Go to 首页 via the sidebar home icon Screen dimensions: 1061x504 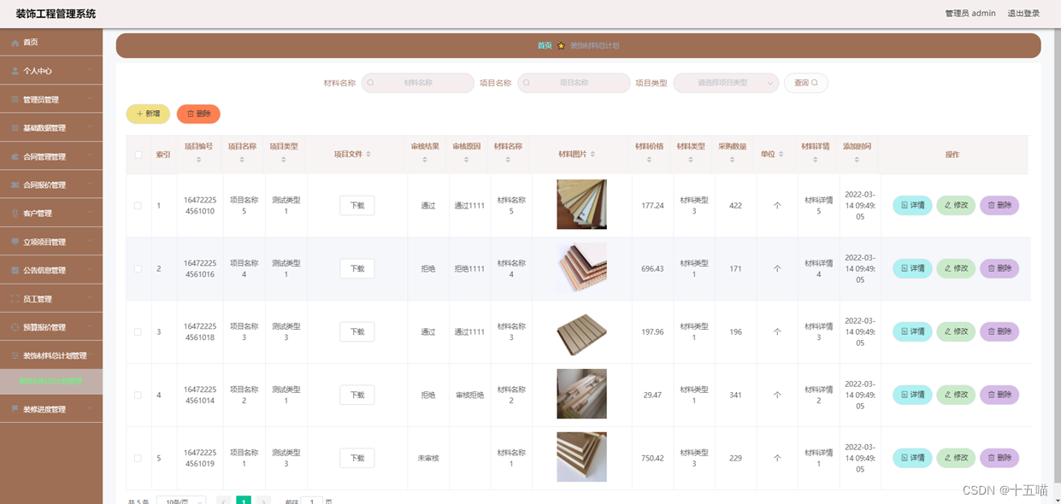click(15, 42)
